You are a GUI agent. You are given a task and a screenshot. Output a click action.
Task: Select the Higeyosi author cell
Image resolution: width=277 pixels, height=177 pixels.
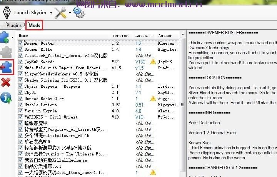tap(167, 105)
